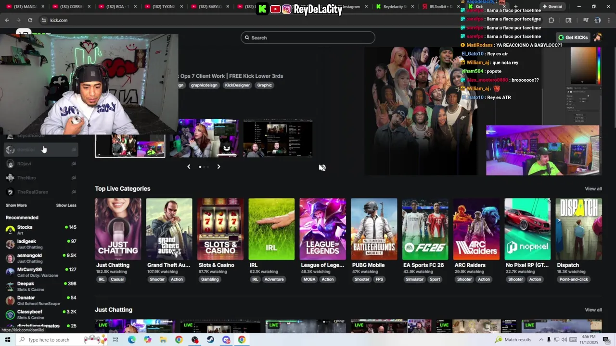This screenshot has height=346, width=616.
Task: Open the League of Legends category card
Action: coord(322,229)
